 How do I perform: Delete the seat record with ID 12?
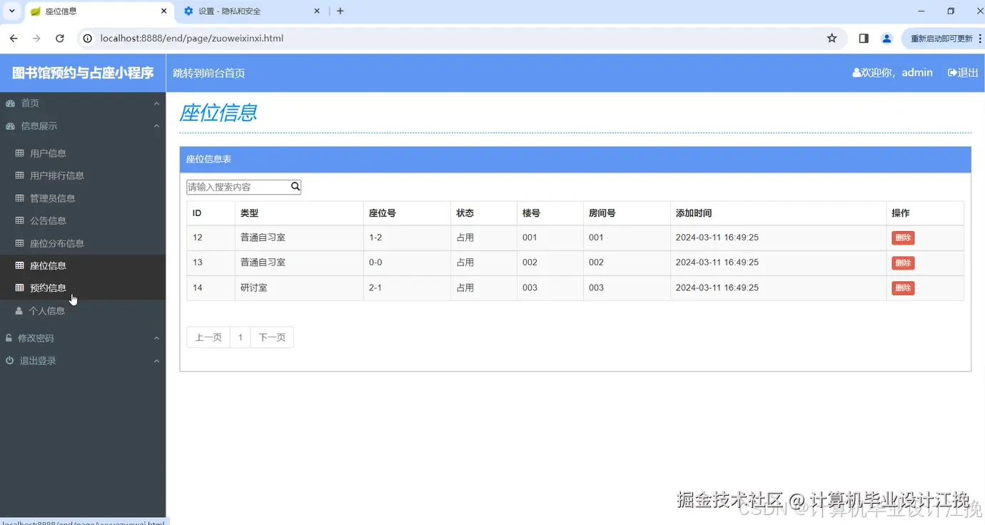[x=902, y=237]
